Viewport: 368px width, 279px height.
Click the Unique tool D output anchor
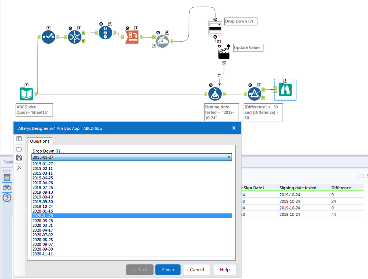click(x=83, y=41)
